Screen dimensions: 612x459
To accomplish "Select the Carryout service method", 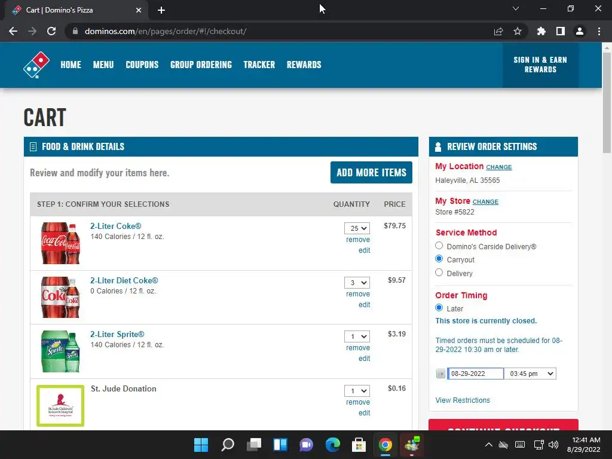I will coord(439,259).
